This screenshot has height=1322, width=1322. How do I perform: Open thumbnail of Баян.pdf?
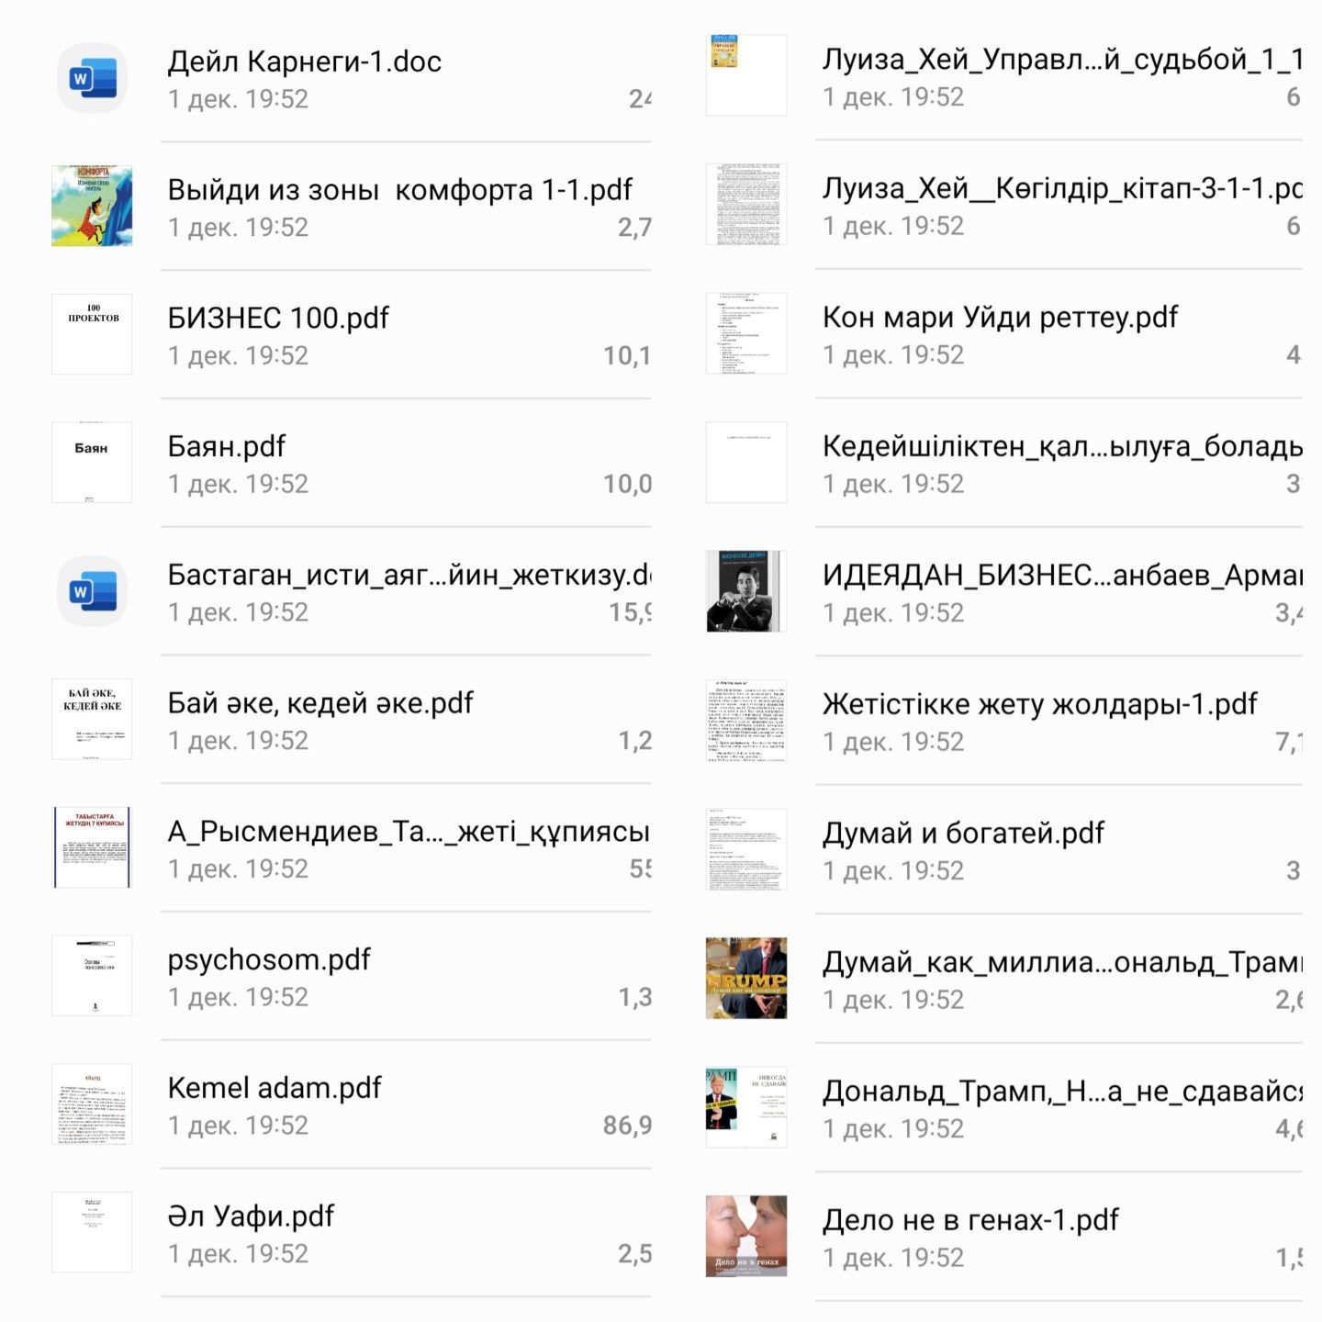(92, 463)
